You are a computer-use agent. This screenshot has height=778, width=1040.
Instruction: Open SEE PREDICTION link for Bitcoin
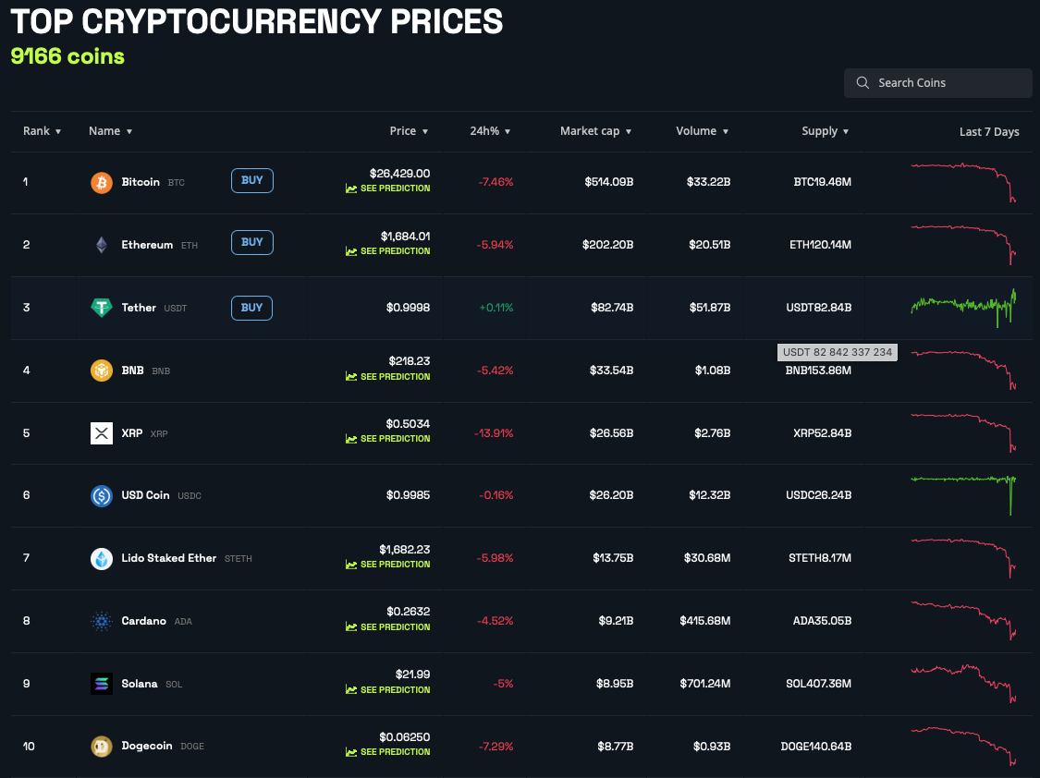[x=396, y=188]
